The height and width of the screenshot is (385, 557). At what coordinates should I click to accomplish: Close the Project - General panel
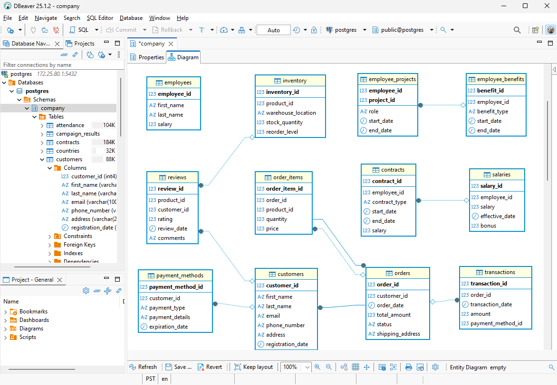click(60, 280)
